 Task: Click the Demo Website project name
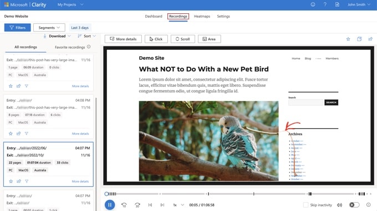(16, 16)
